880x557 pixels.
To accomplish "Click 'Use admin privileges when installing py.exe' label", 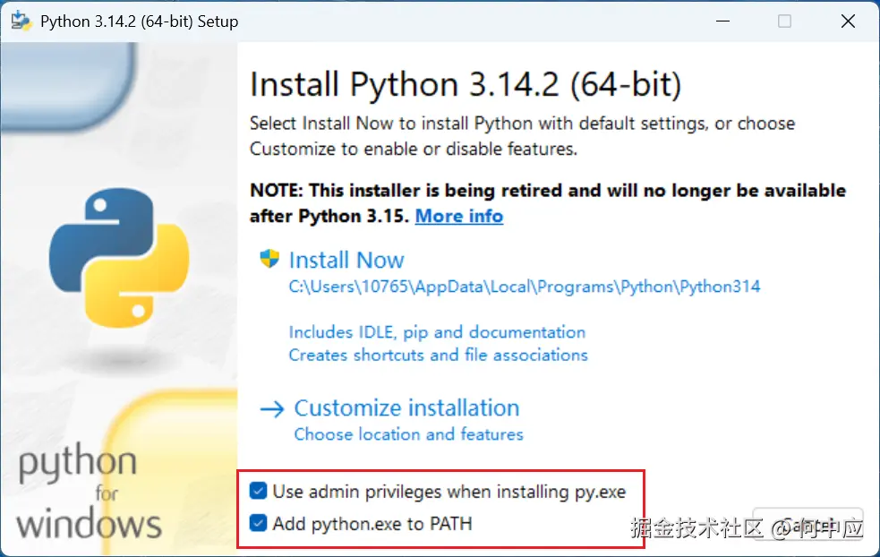I will coord(449,491).
